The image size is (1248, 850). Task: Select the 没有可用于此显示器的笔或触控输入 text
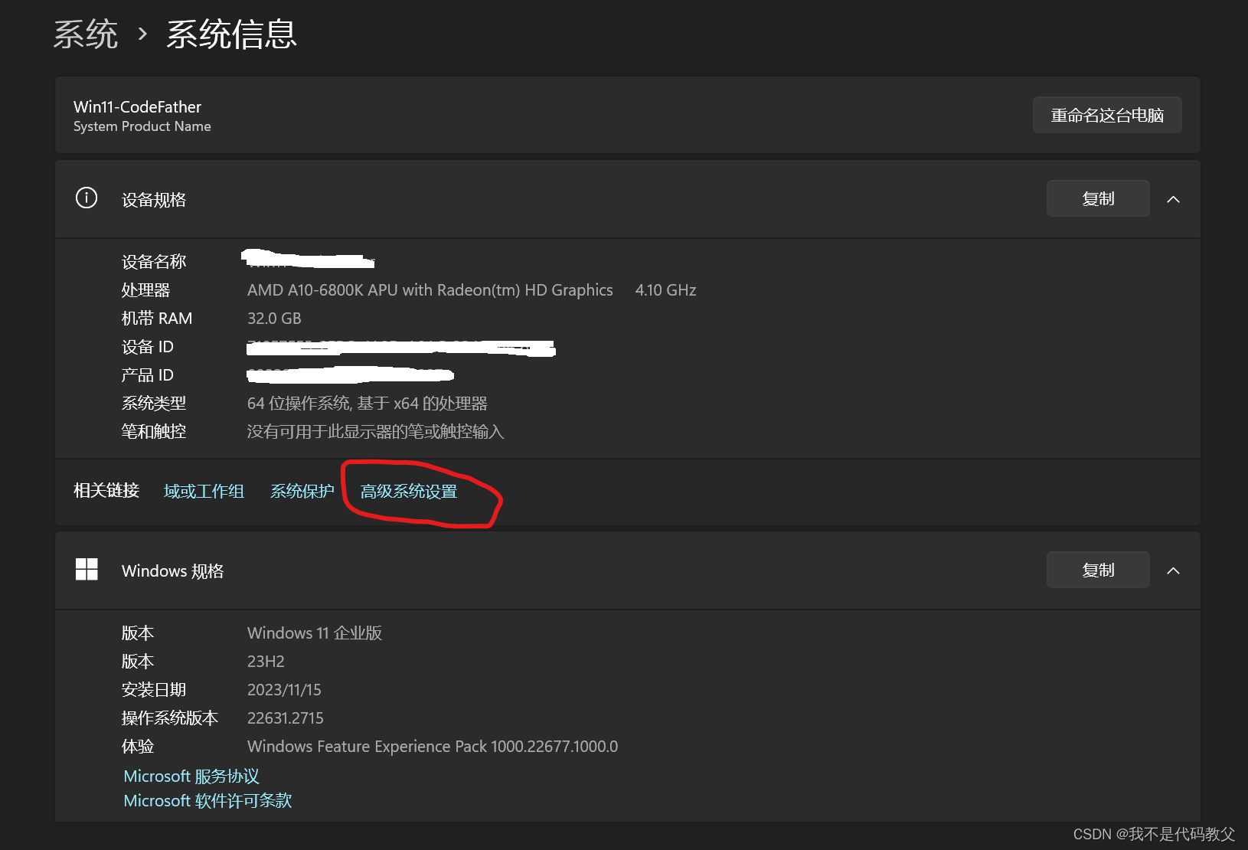pyautogui.click(x=375, y=432)
